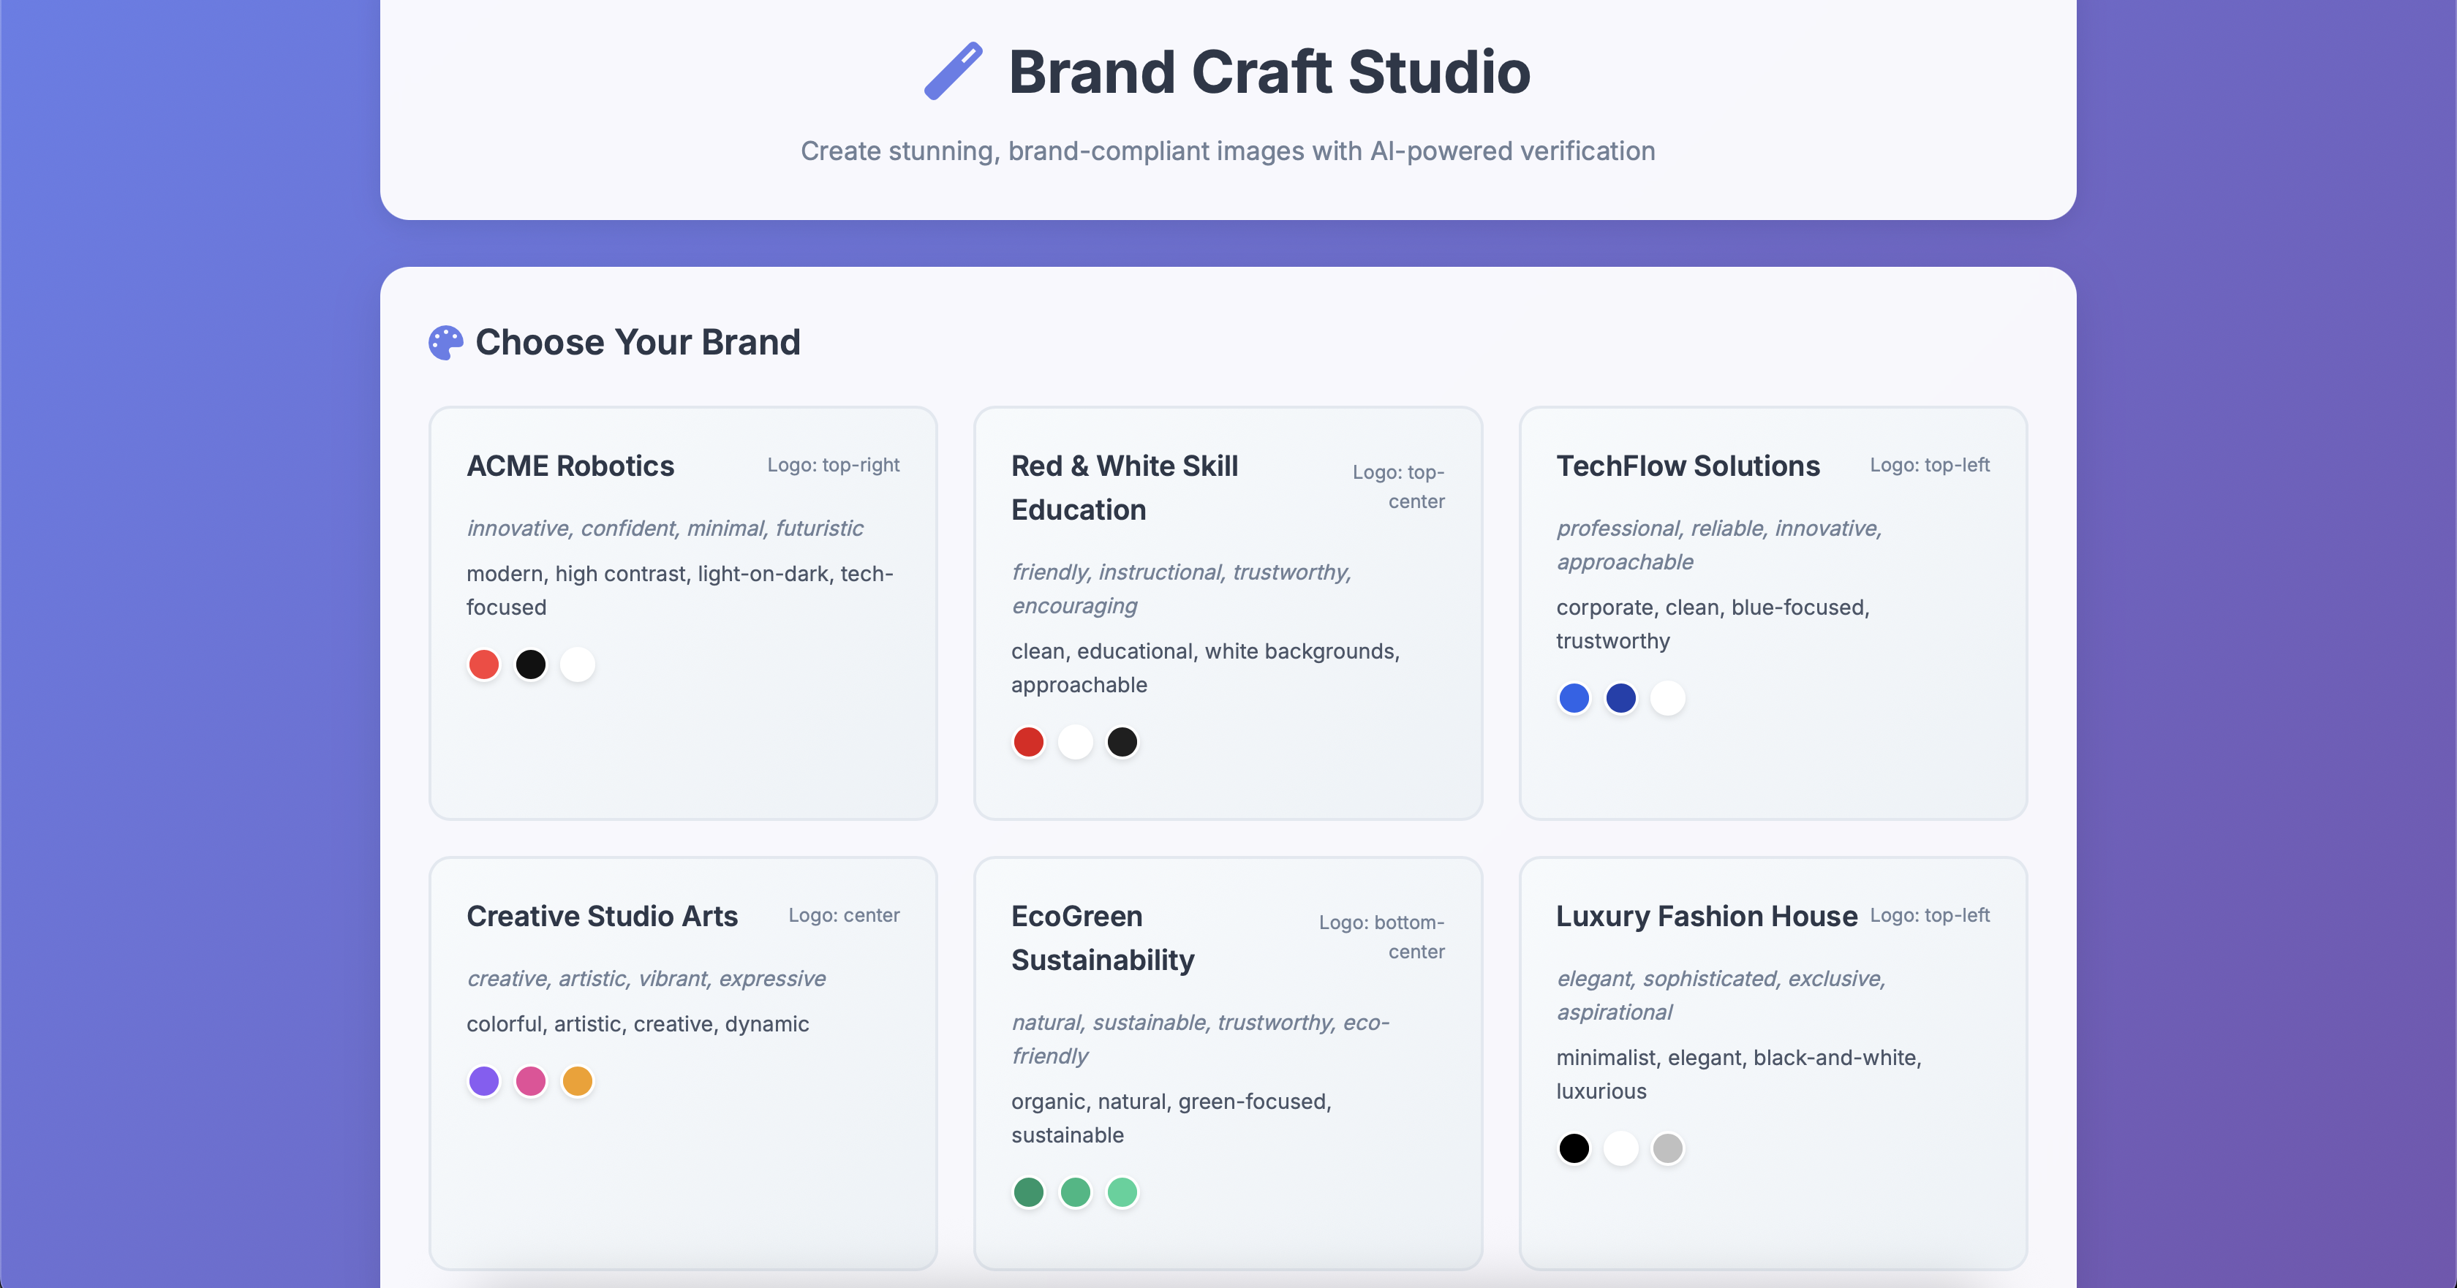This screenshot has height=1288, width=2457.
Task: Click the first green swatch on EcoGreen Sustainability
Action: click(x=1028, y=1192)
